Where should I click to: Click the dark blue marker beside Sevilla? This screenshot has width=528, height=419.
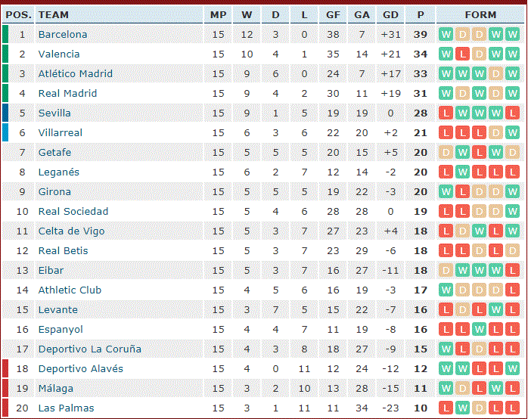click(5, 113)
